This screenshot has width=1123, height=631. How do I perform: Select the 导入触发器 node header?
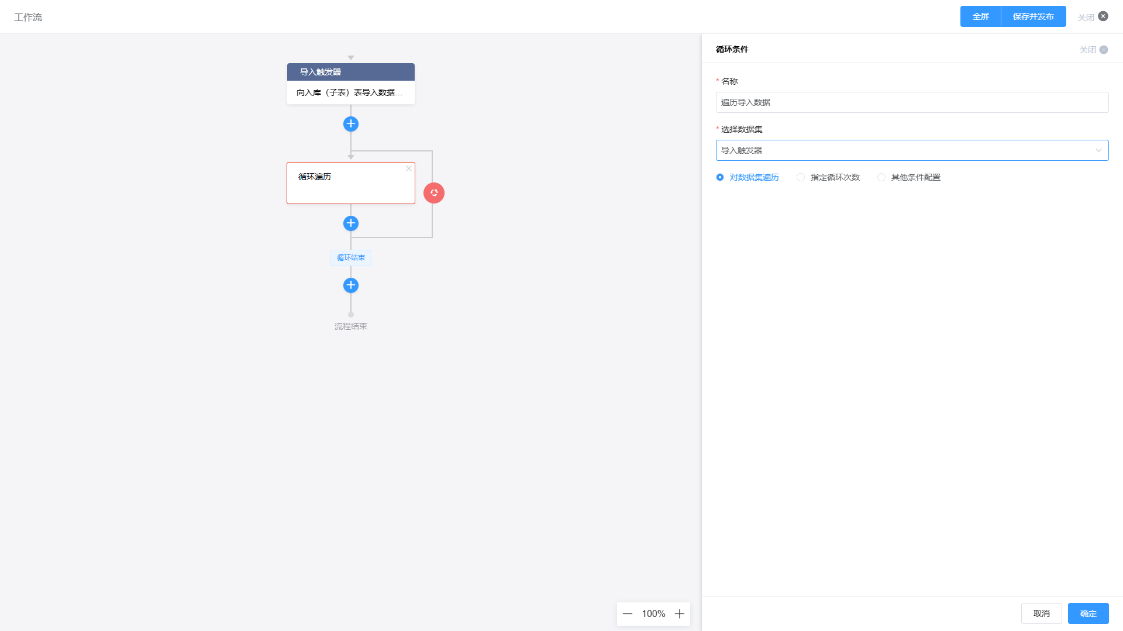point(351,72)
